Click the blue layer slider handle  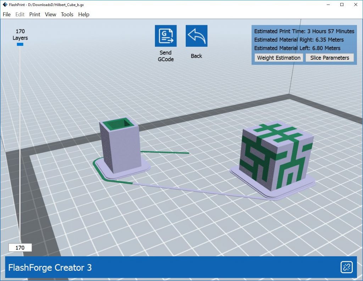pos(20,44)
